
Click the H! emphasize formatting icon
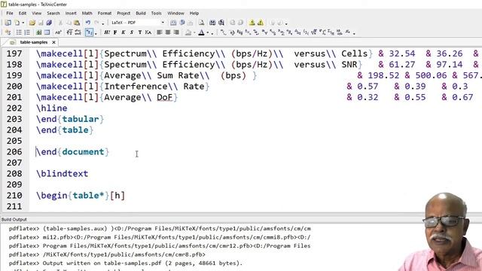point(107,32)
